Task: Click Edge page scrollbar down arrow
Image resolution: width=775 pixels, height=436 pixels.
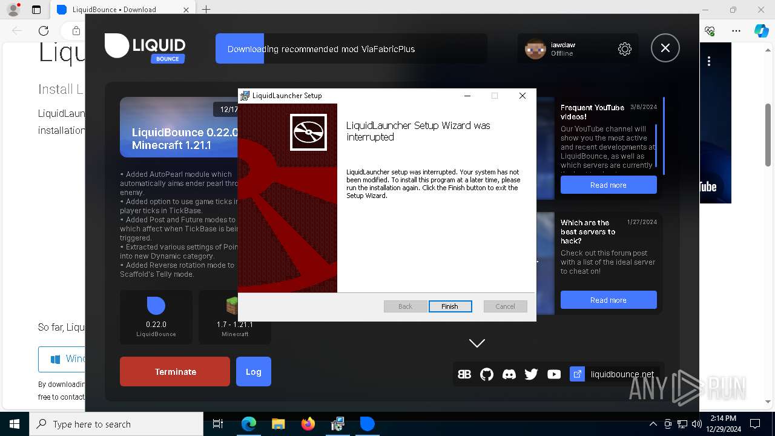Action: click(768, 401)
